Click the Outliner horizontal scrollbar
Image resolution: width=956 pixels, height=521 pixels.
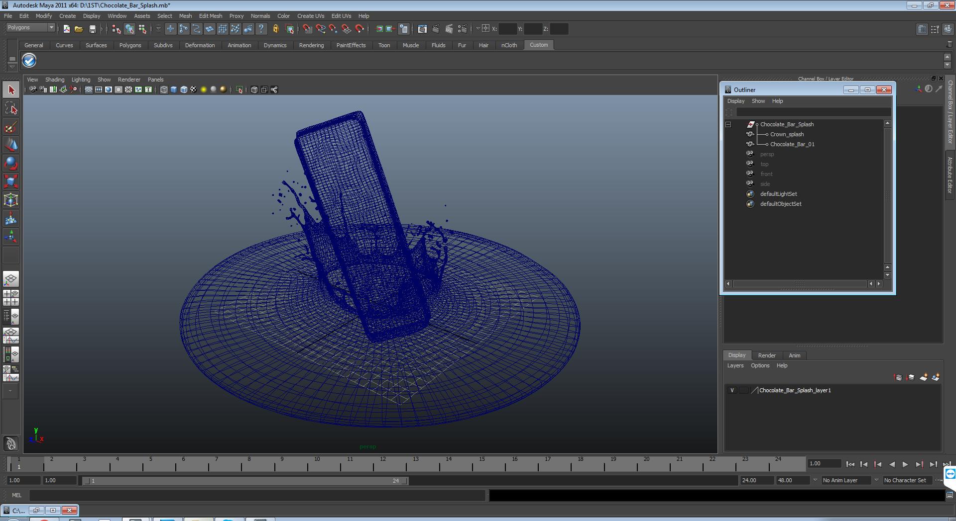[x=800, y=284]
